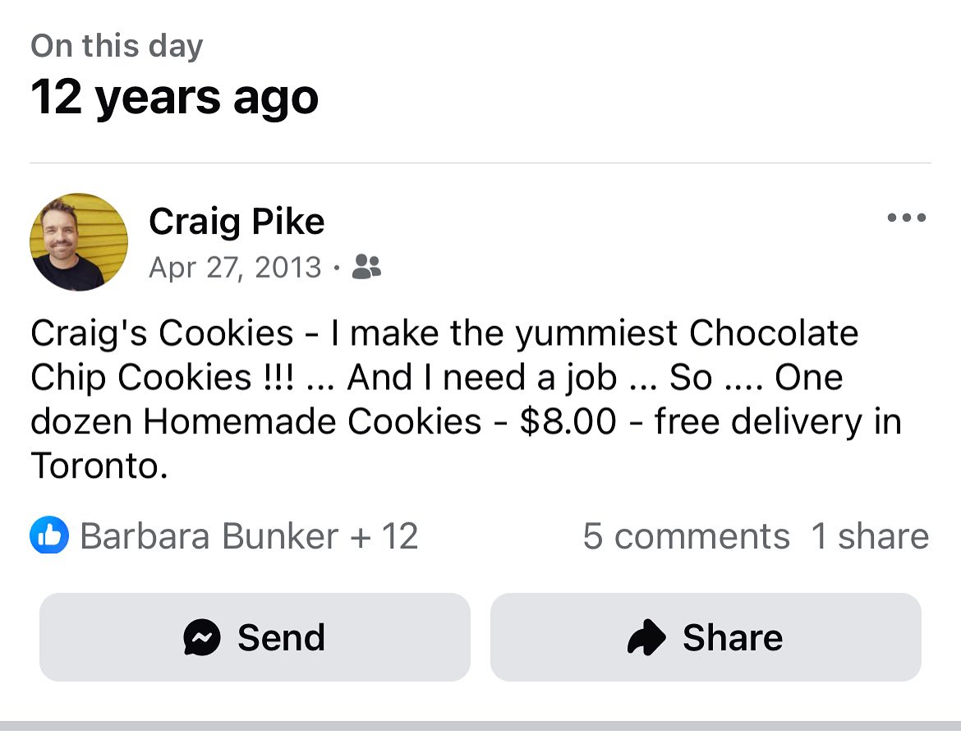
Task: Click the "12 years ago" heading
Action: 175,97
